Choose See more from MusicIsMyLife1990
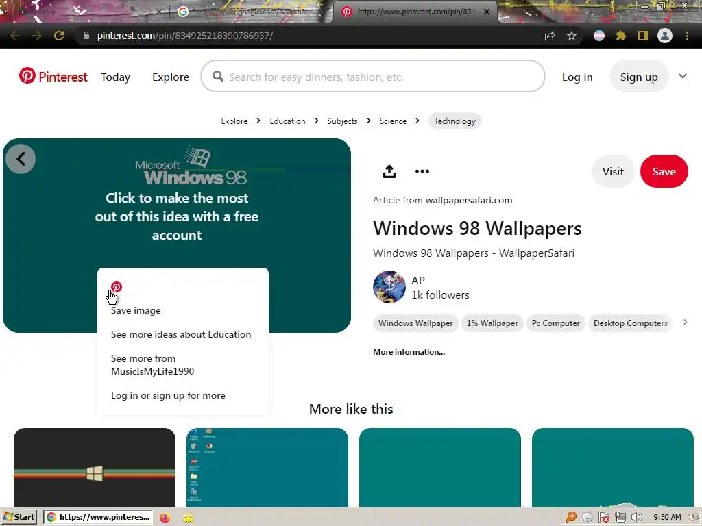702x526 pixels. 152,364
